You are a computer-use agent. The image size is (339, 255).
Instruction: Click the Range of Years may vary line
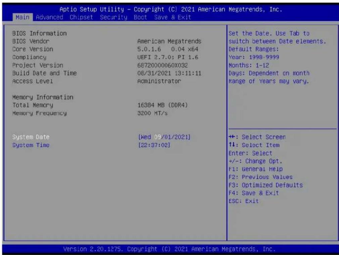click(x=269, y=81)
